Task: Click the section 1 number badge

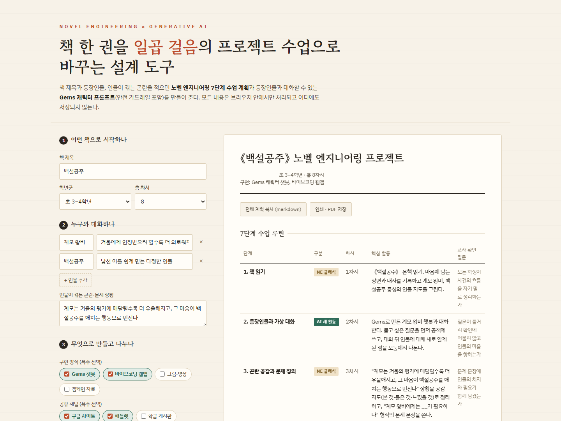Action: tap(64, 140)
